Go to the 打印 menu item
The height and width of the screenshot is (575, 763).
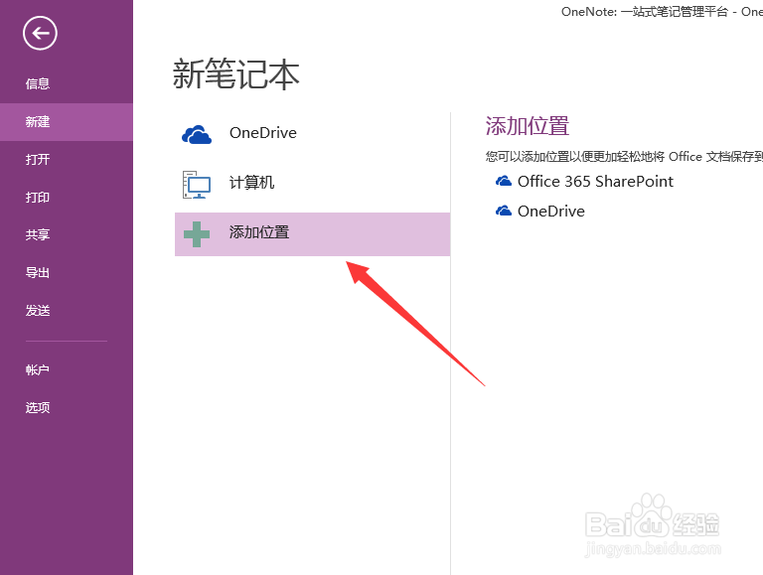pos(67,197)
